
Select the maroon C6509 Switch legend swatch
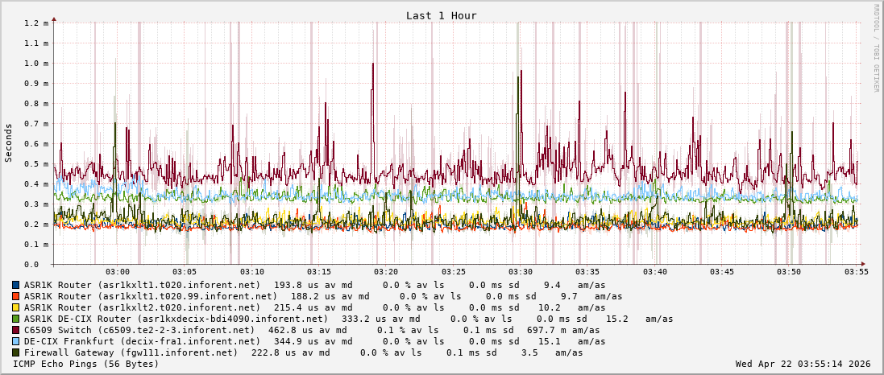click(x=16, y=330)
